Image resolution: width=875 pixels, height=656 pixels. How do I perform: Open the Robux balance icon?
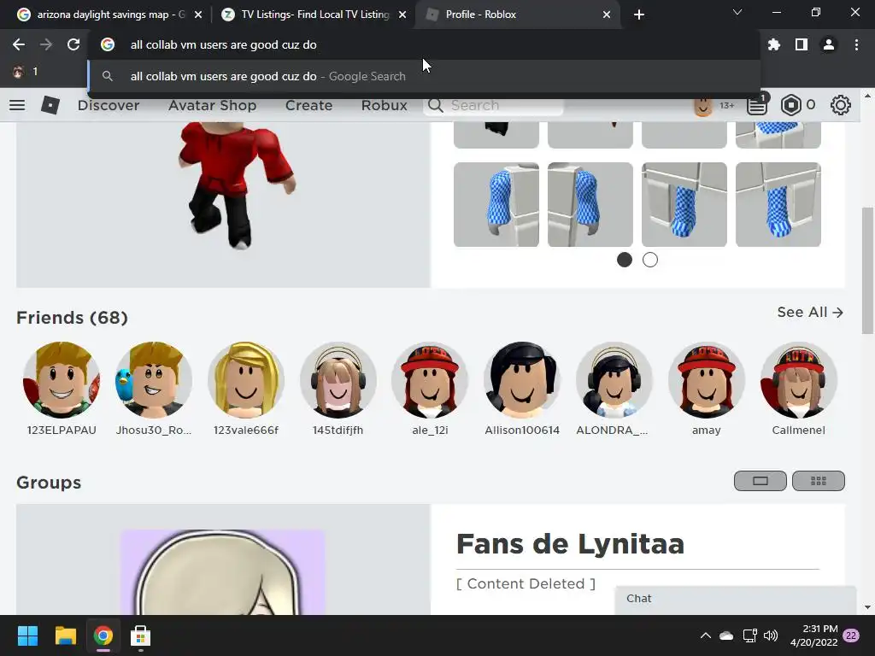[790, 105]
